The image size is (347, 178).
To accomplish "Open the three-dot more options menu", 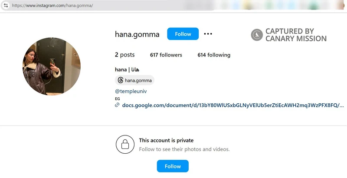I will pos(208,34).
